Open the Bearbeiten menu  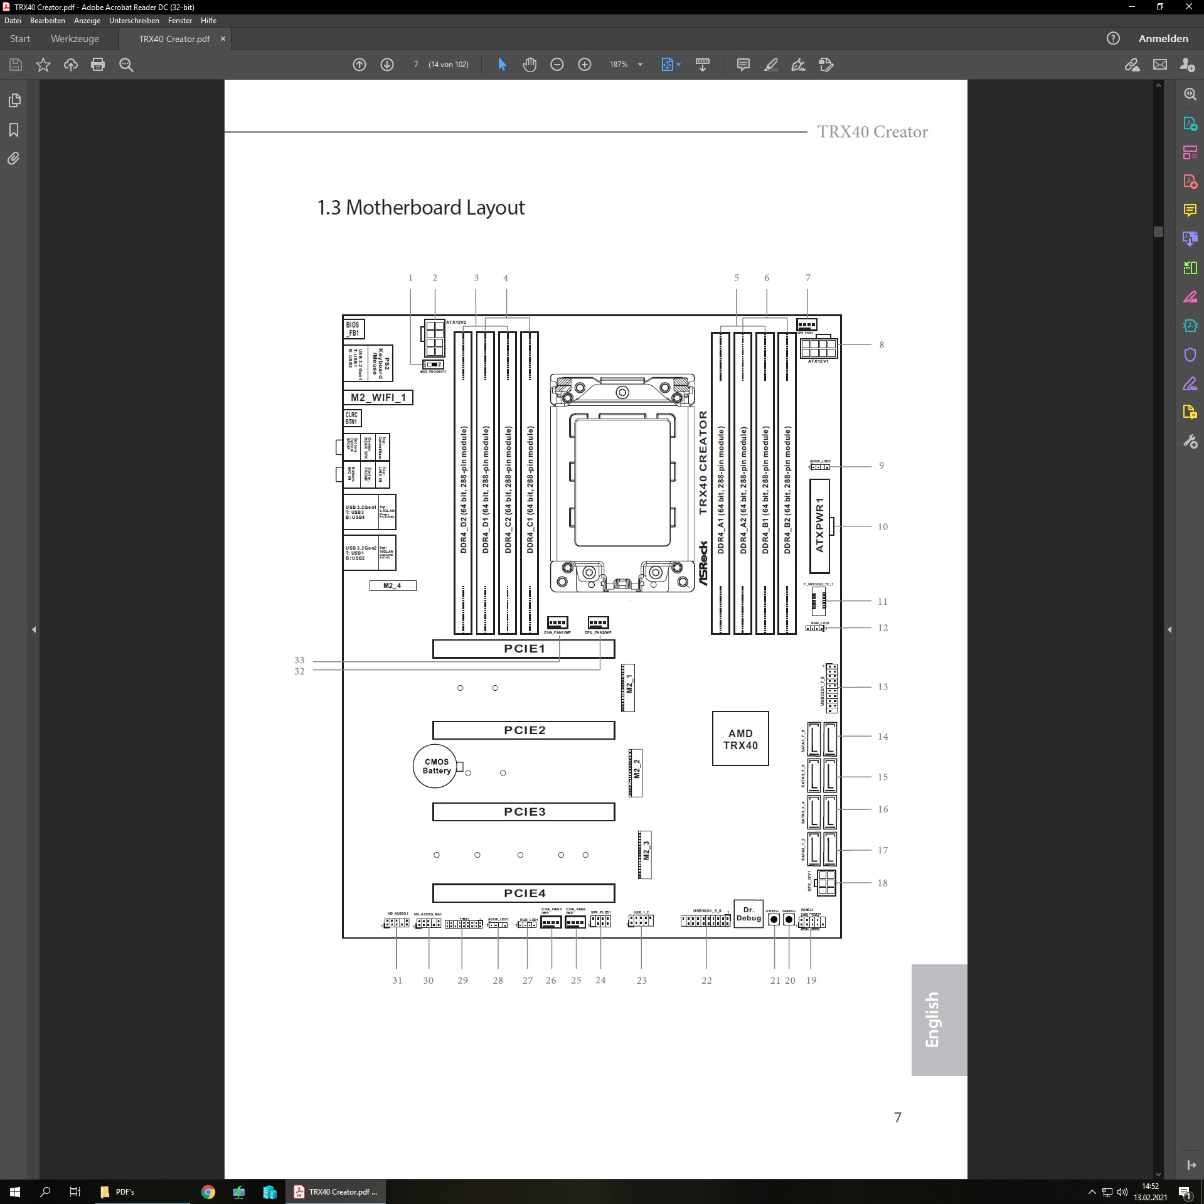(x=48, y=21)
